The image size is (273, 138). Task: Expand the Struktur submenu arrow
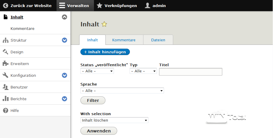click(64, 40)
